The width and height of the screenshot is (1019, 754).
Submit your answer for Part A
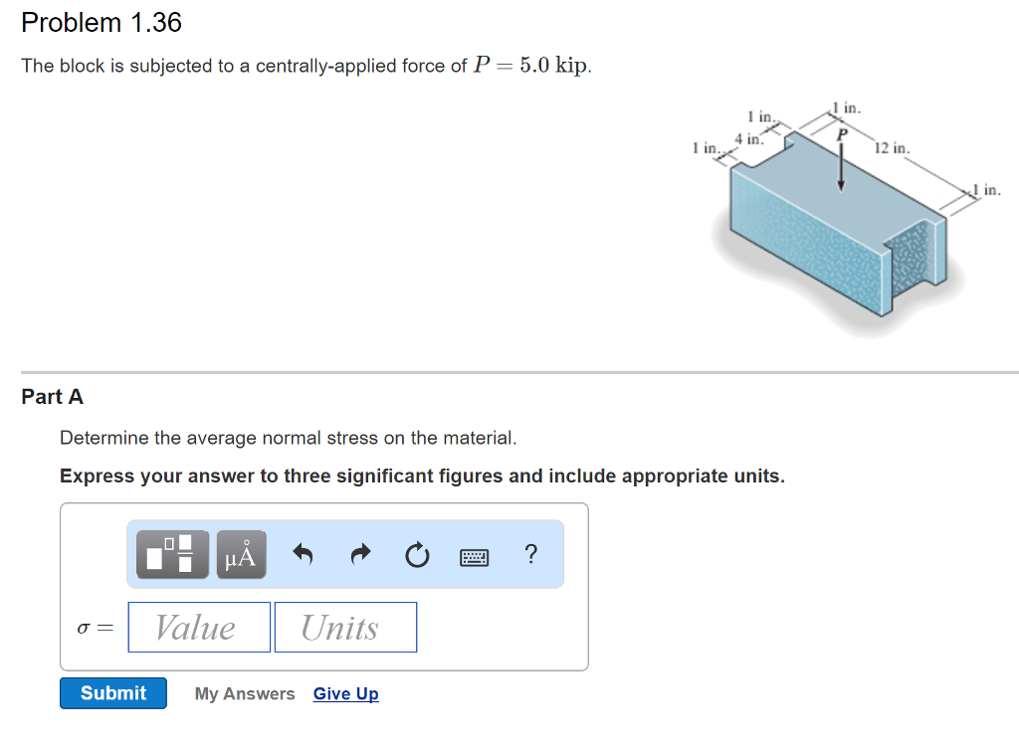(x=112, y=693)
